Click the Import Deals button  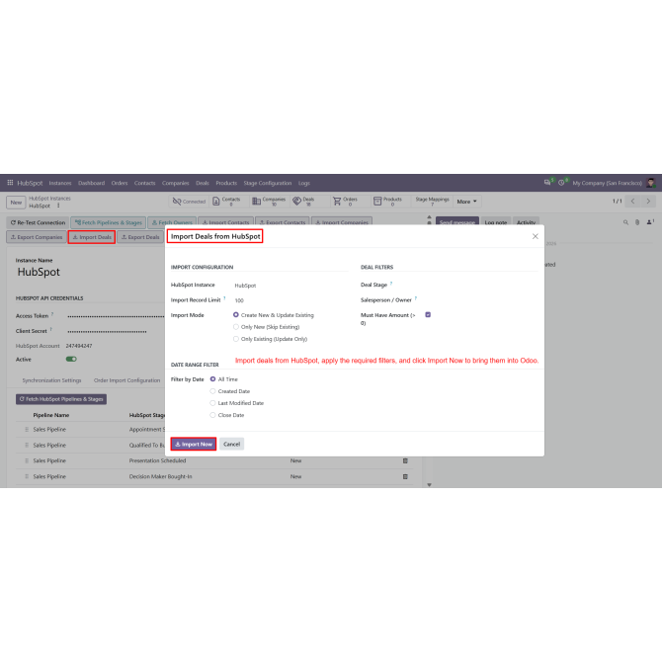point(92,237)
